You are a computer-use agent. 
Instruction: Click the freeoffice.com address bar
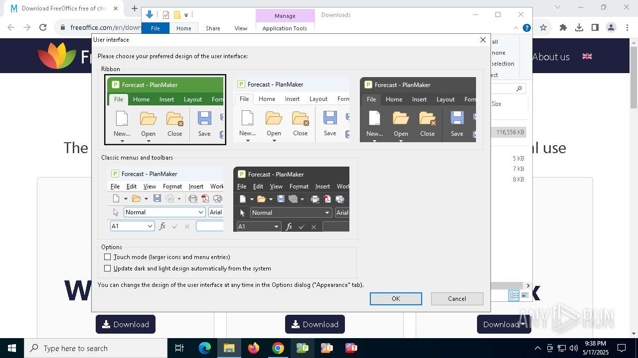105,28
